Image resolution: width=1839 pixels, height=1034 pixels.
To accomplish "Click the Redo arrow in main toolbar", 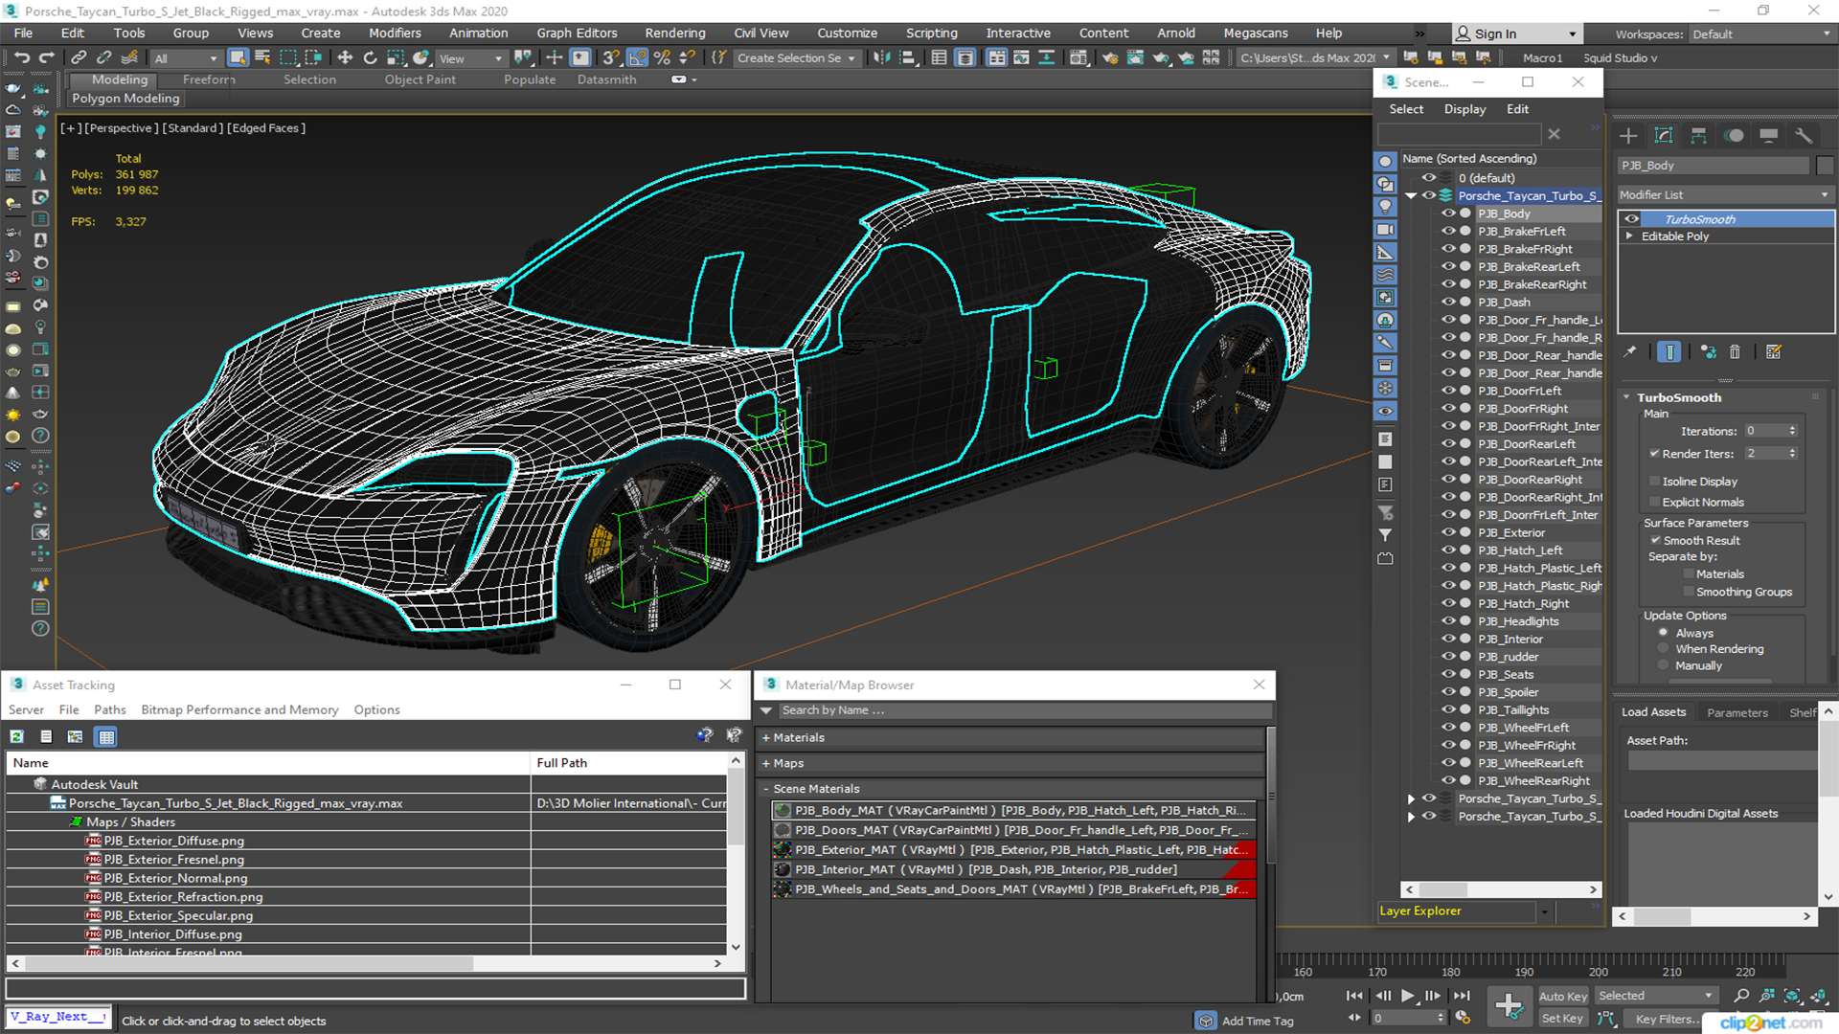I will click(46, 57).
